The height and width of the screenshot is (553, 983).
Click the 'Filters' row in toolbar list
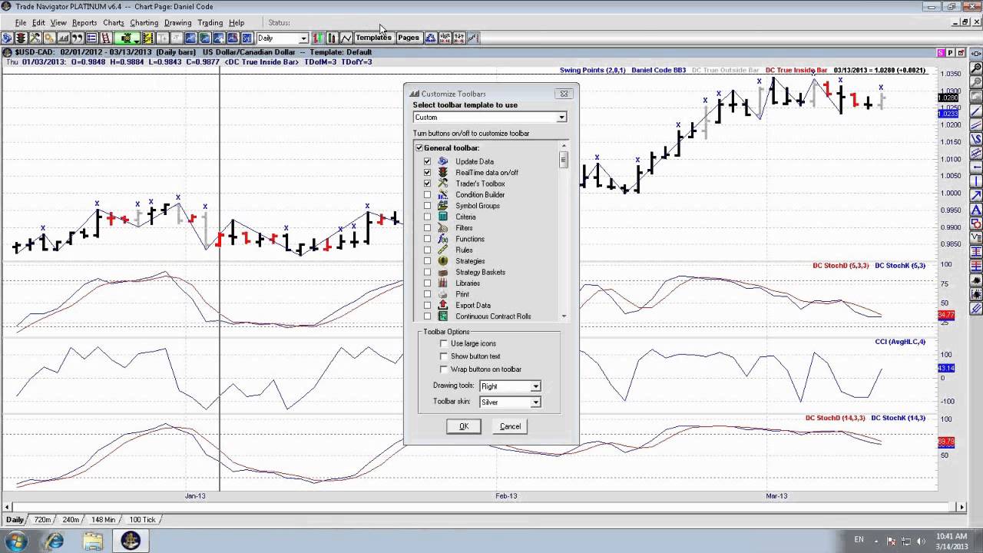coord(464,228)
